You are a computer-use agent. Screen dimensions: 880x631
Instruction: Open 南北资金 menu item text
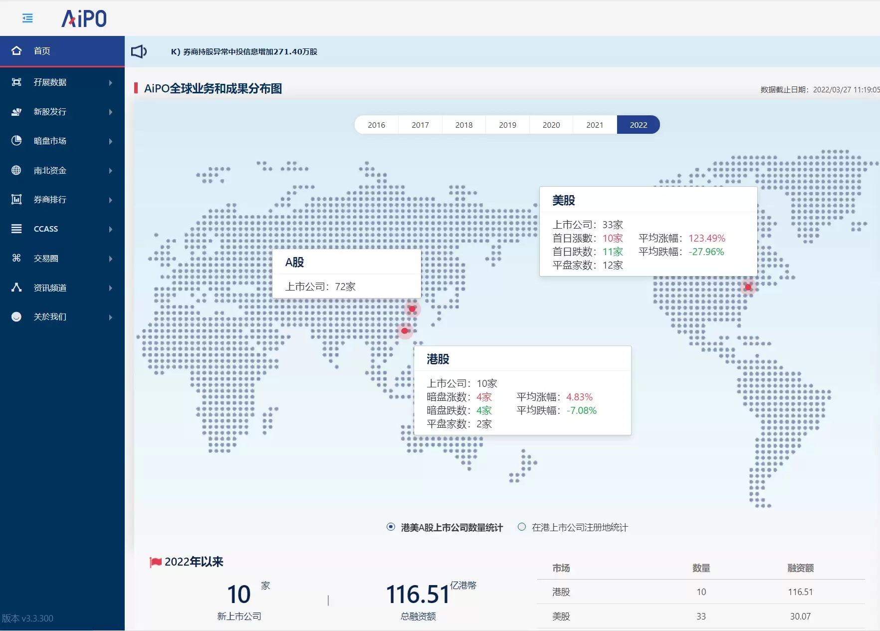click(50, 171)
